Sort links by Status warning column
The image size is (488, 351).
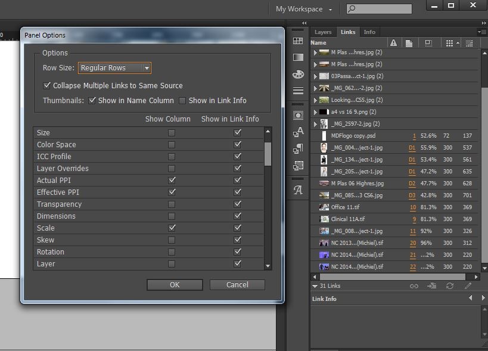[x=393, y=43]
